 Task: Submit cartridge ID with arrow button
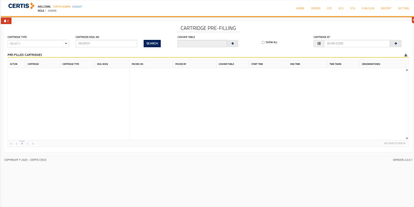click(396, 43)
